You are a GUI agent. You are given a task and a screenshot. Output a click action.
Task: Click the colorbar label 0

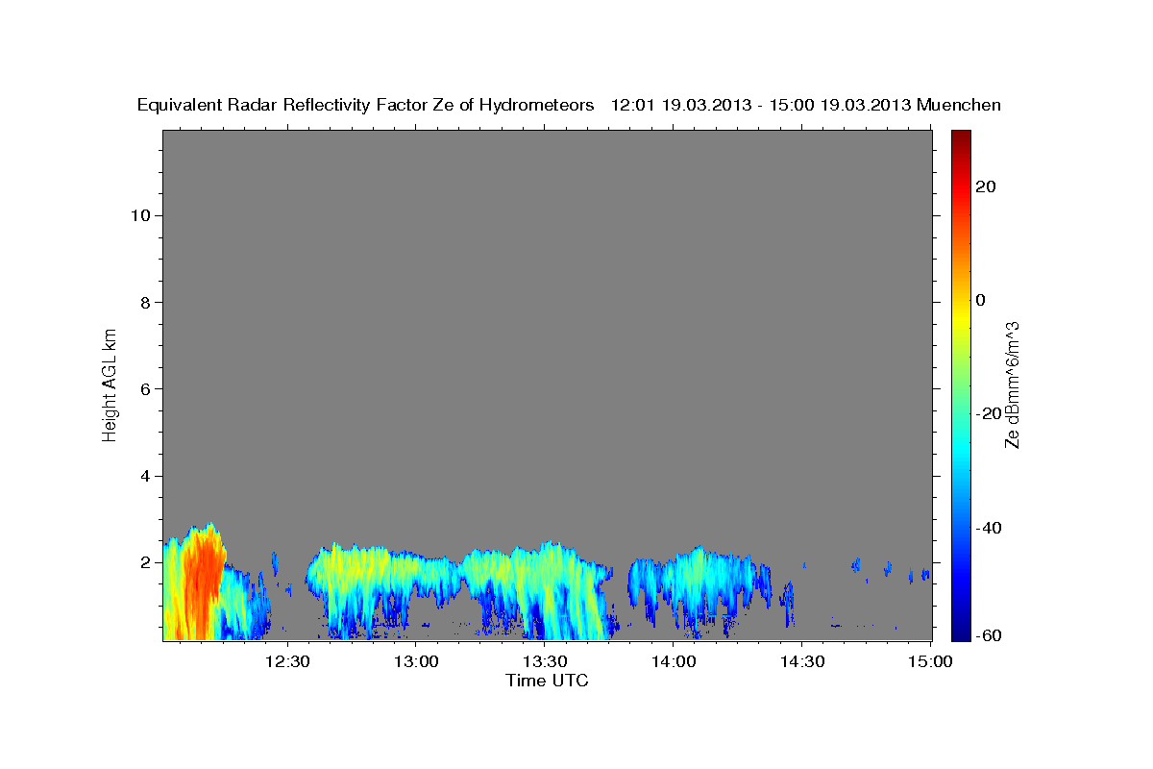pos(980,300)
